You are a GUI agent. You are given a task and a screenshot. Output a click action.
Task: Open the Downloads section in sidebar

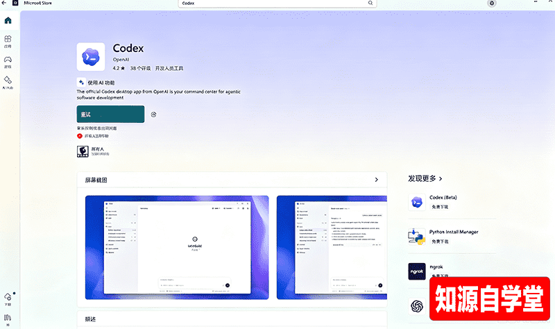[x=8, y=299]
